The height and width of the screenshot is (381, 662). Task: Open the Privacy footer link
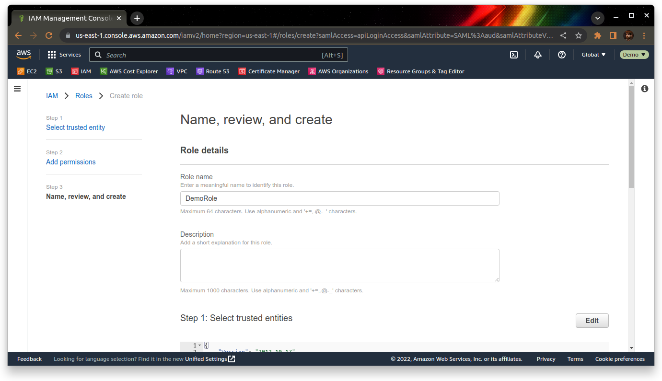[546, 359]
